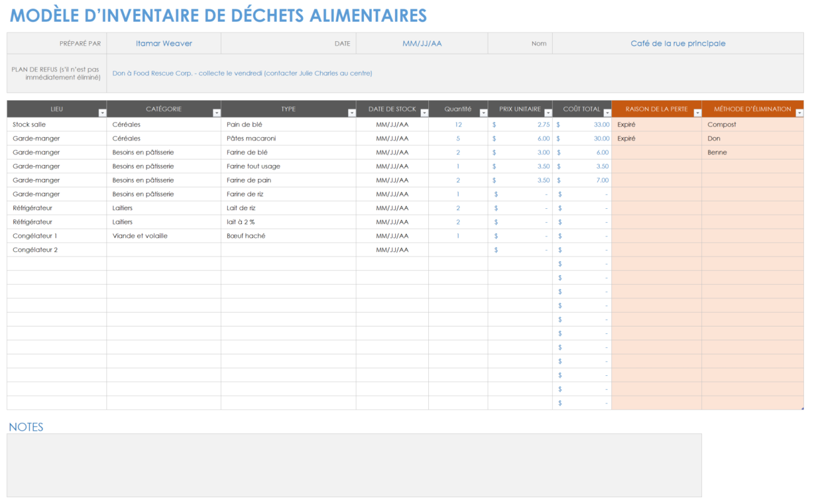Select quantity 12 in the Stock salle row
Screen dimensions: 814x501
[x=458, y=124]
